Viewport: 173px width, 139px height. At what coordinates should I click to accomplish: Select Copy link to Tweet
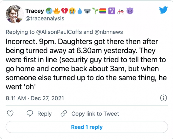click(x=95, y=114)
